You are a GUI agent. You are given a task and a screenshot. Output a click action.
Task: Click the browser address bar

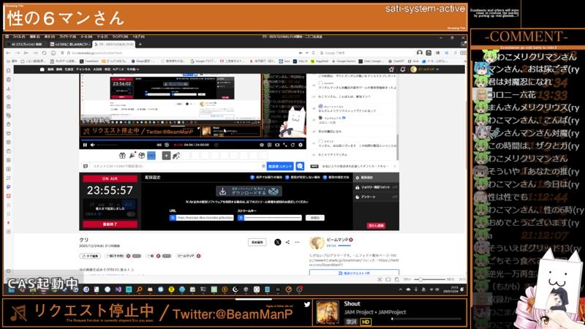pos(179,53)
